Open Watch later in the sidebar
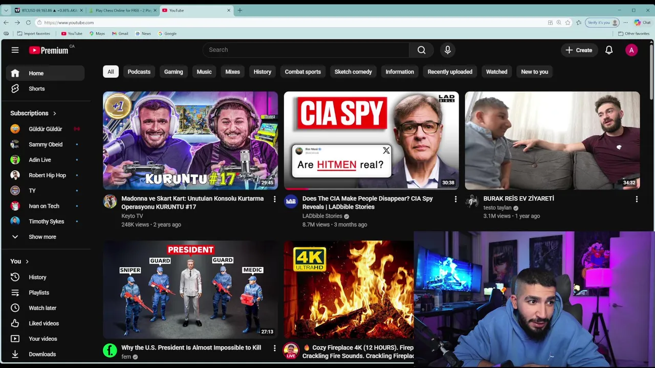The image size is (655, 368). tap(46, 308)
